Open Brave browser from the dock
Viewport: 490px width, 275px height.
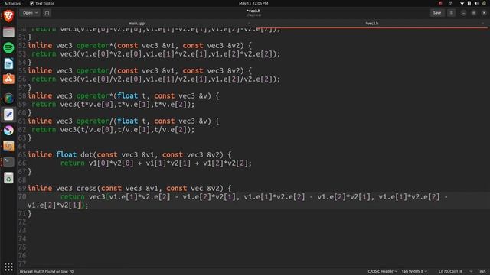click(x=8, y=15)
